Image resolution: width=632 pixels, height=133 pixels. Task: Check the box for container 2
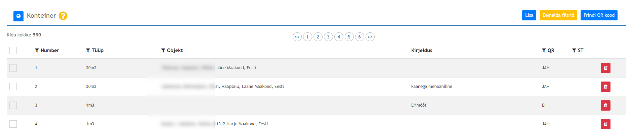13,87
